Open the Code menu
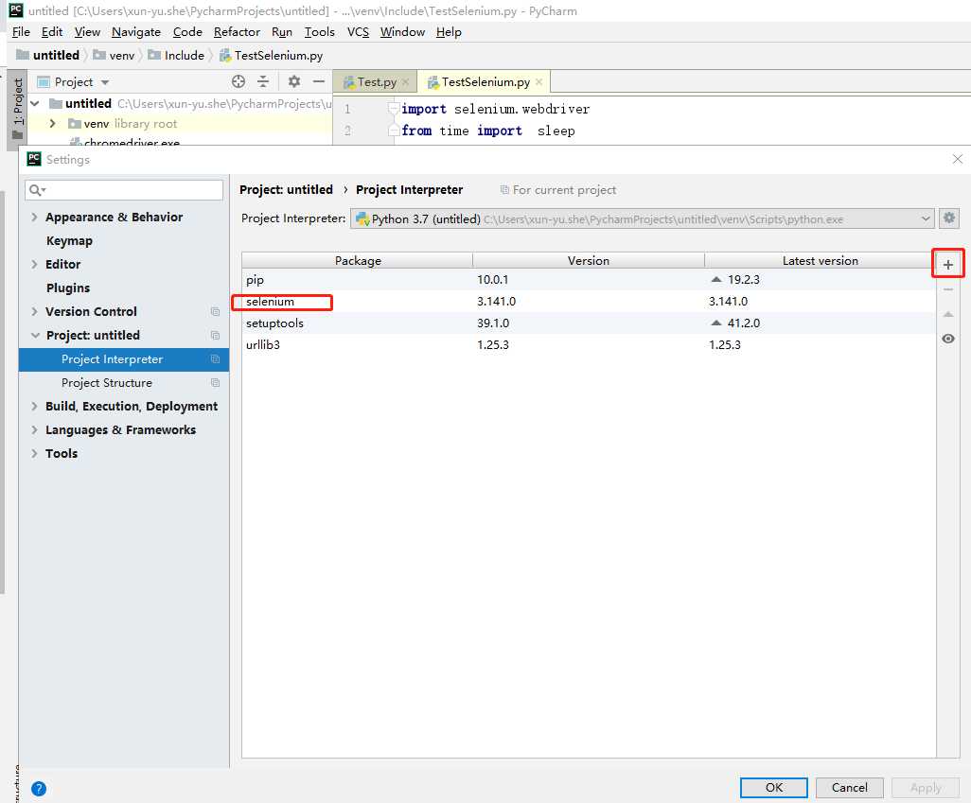The width and height of the screenshot is (971, 803). tap(187, 31)
